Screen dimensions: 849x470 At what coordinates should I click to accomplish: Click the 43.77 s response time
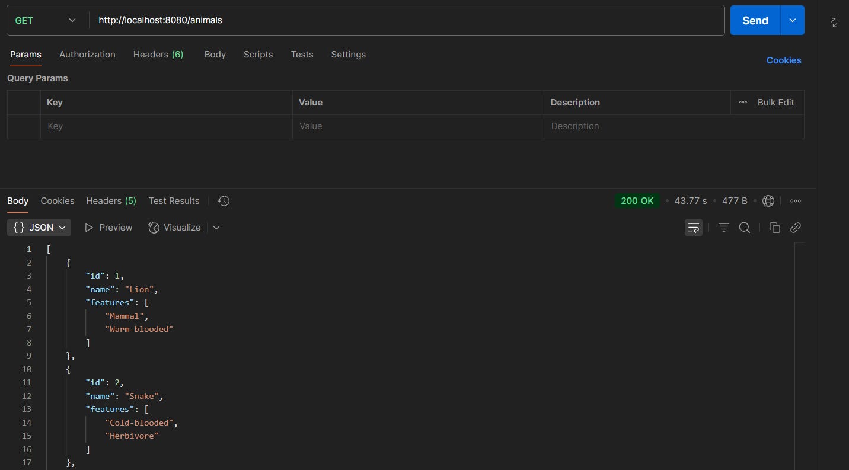[691, 201]
